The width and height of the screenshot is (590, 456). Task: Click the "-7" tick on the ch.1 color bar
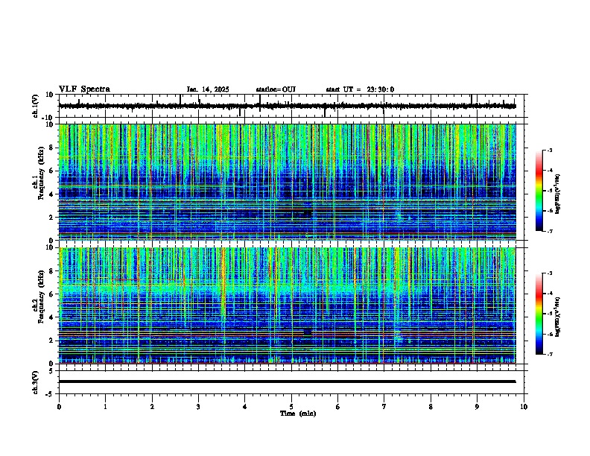(x=549, y=232)
